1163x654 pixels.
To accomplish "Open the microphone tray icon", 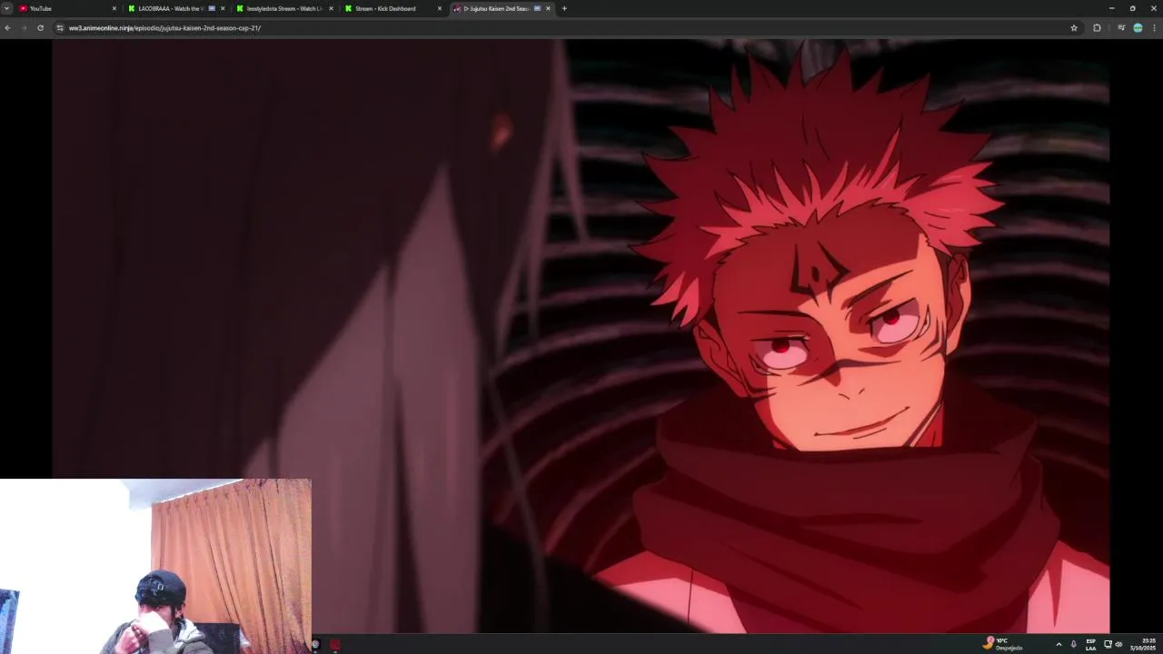I will (1073, 644).
